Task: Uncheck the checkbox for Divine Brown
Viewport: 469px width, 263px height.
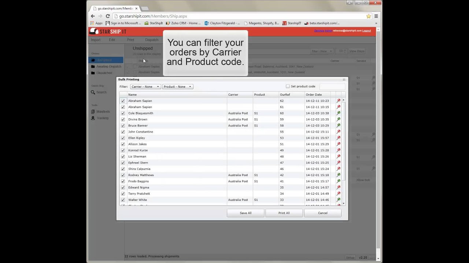Action: click(123, 119)
